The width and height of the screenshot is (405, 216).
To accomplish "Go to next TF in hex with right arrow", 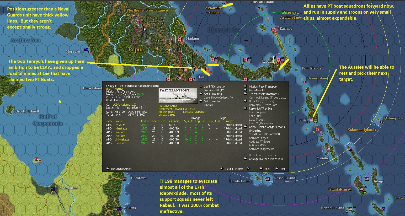I will tap(248, 169).
